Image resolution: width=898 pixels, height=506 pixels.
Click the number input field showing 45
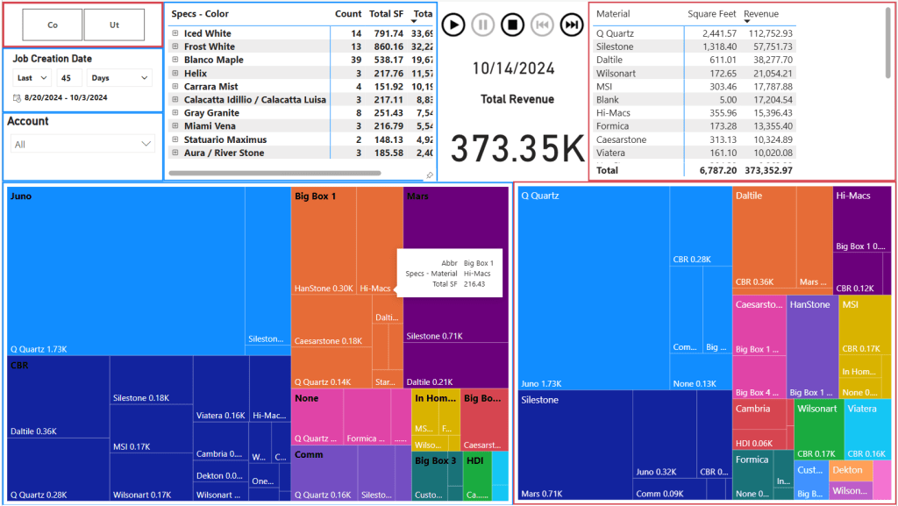(69, 78)
